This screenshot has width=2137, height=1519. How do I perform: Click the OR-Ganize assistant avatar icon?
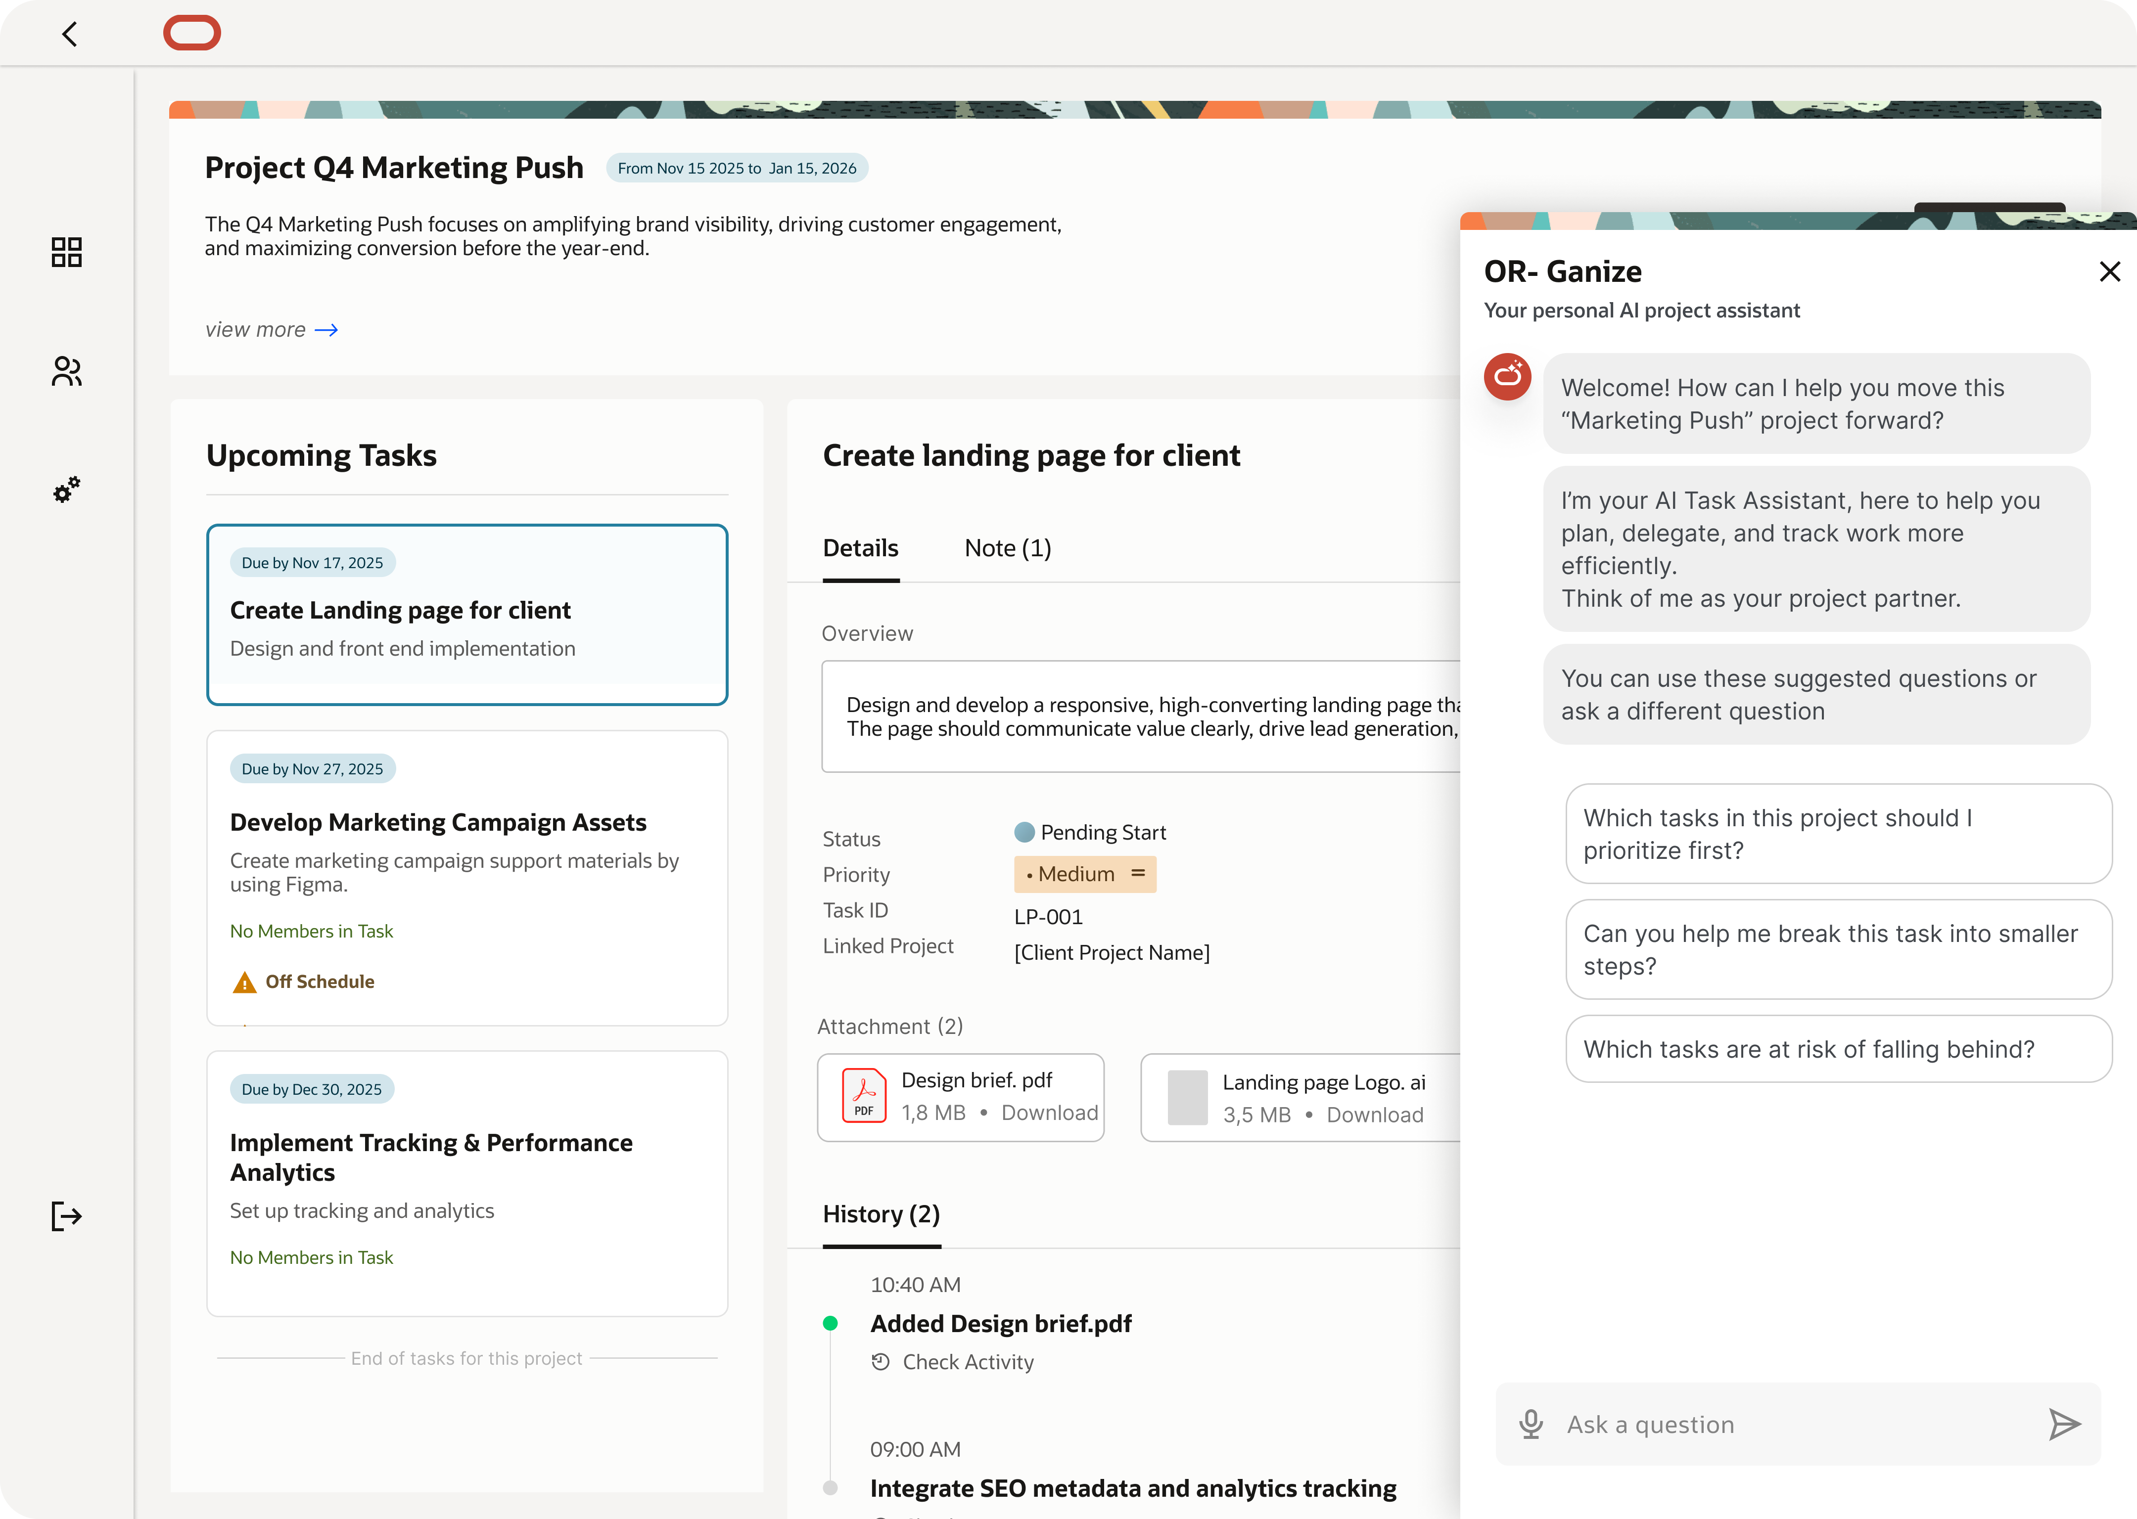pos(1507,377)
